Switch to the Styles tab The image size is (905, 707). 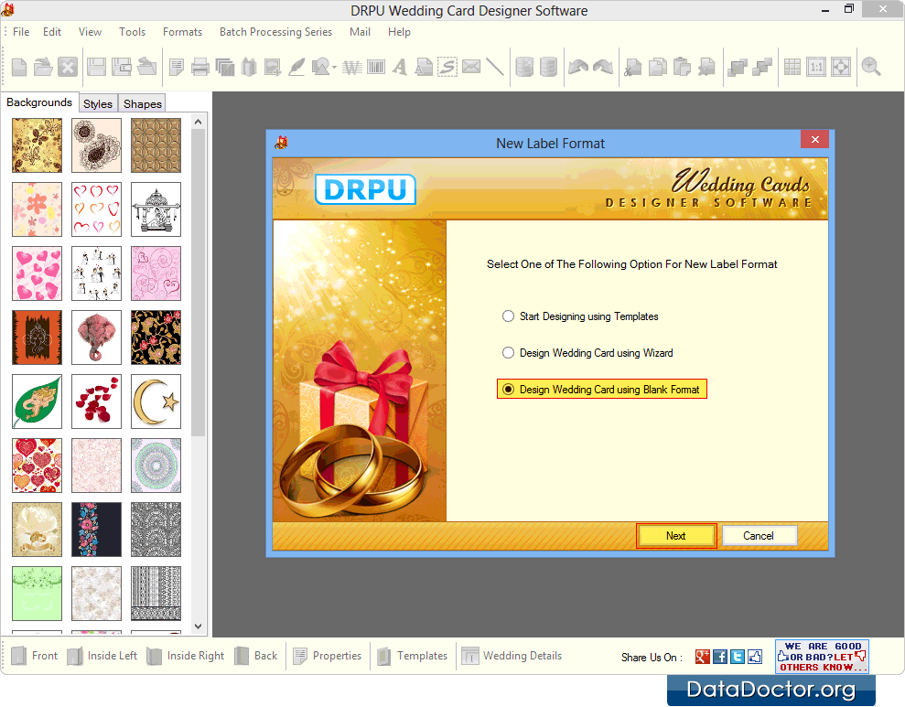(98, 103)
